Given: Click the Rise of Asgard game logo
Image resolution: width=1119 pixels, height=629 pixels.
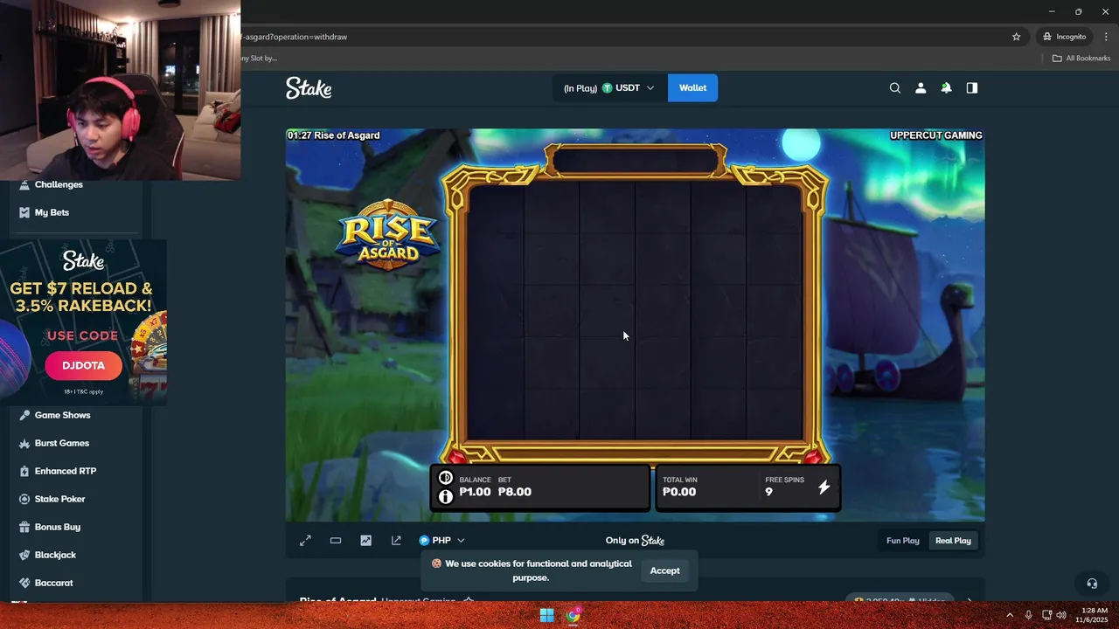Looking at the screenshot, I should tap(387, 234).
